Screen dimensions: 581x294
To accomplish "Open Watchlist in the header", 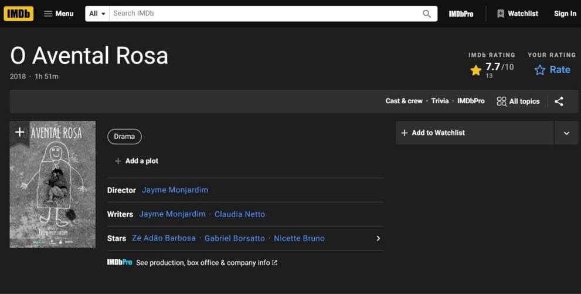I will point(518,13).
